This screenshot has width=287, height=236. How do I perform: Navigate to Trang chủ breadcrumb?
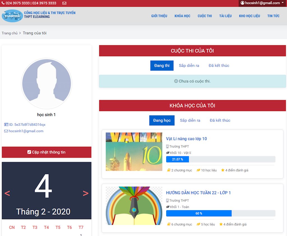[10, 33]
